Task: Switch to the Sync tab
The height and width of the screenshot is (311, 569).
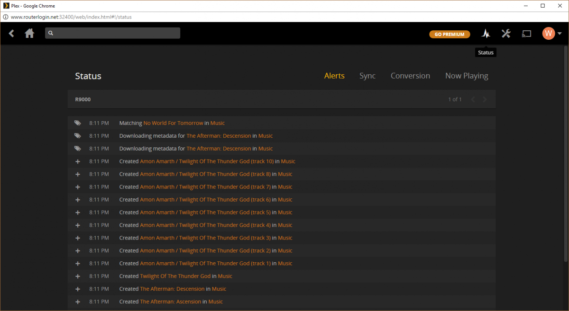Action: [x=367, y=76]
